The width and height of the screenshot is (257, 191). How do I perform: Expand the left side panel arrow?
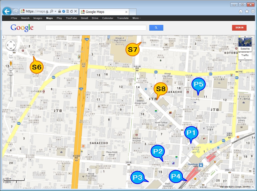(x=4, y=37)
